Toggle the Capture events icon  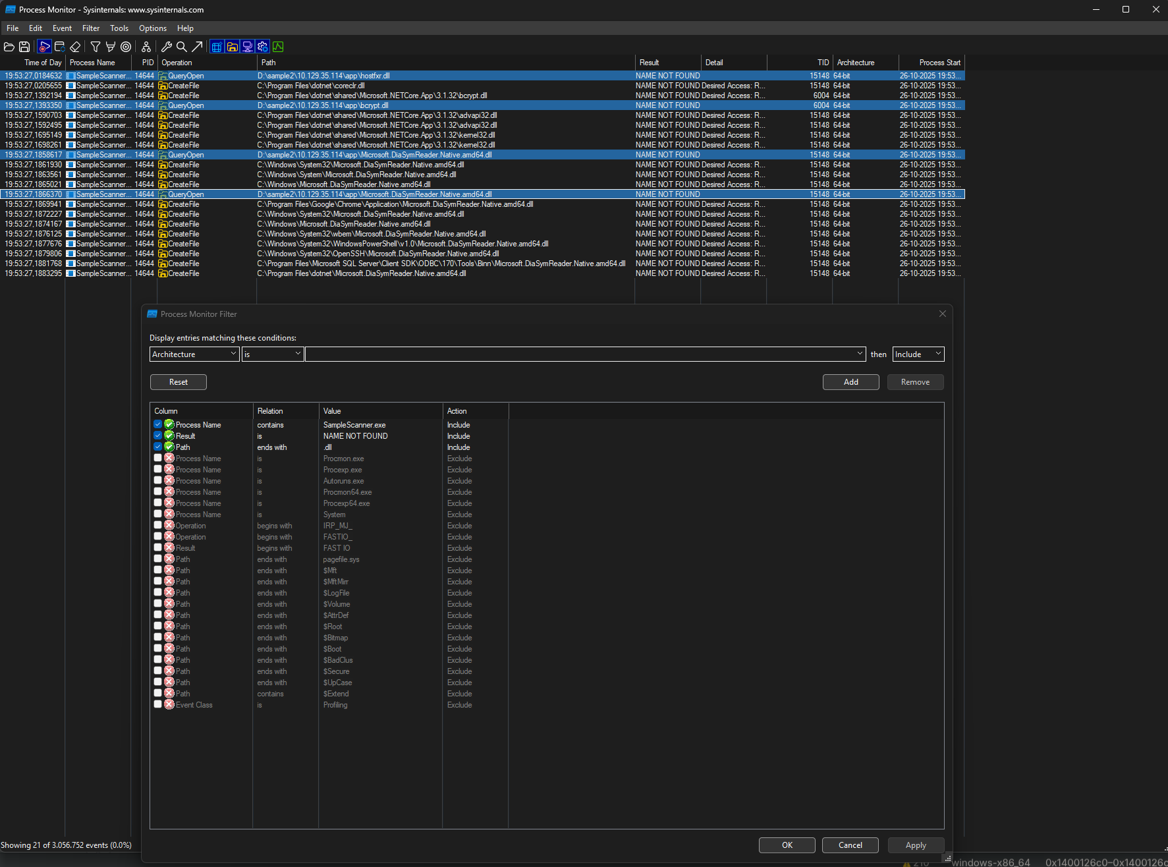[x=44, y=47]
